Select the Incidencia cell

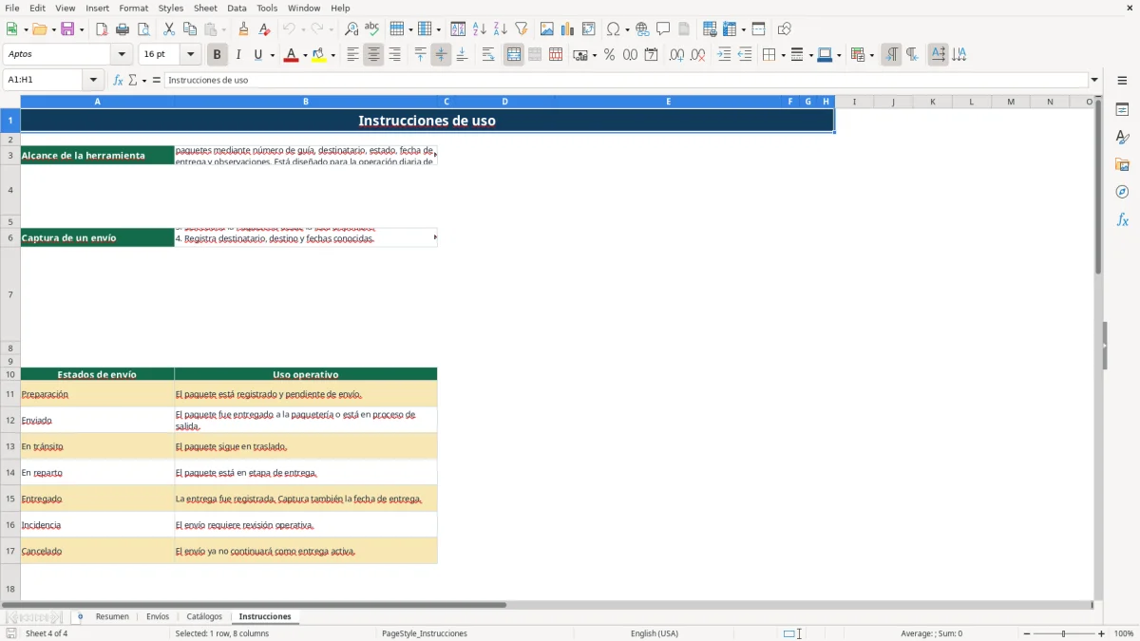click(x=97, y=524)
